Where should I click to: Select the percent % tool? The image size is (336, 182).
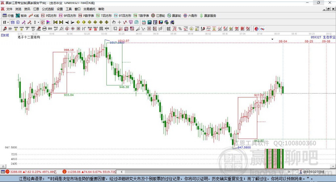click(180, 29)
